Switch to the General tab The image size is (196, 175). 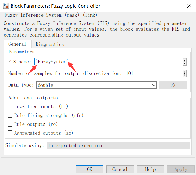tap(17, 44)
